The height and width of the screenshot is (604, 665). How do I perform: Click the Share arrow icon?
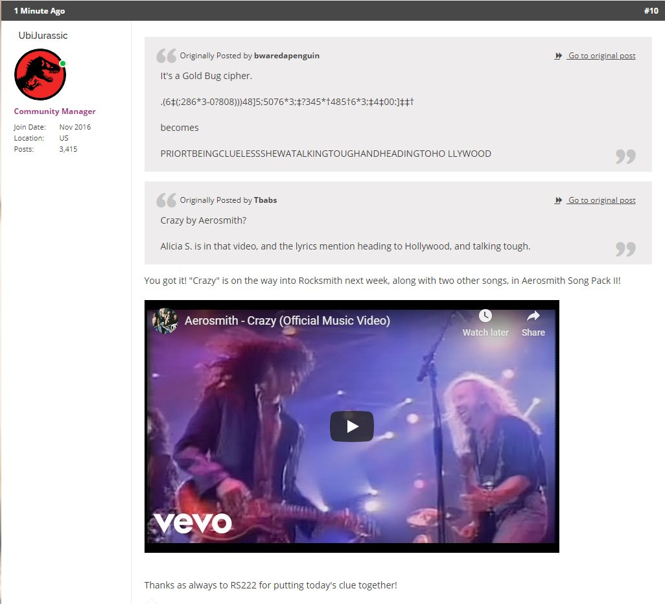point(533,316)
